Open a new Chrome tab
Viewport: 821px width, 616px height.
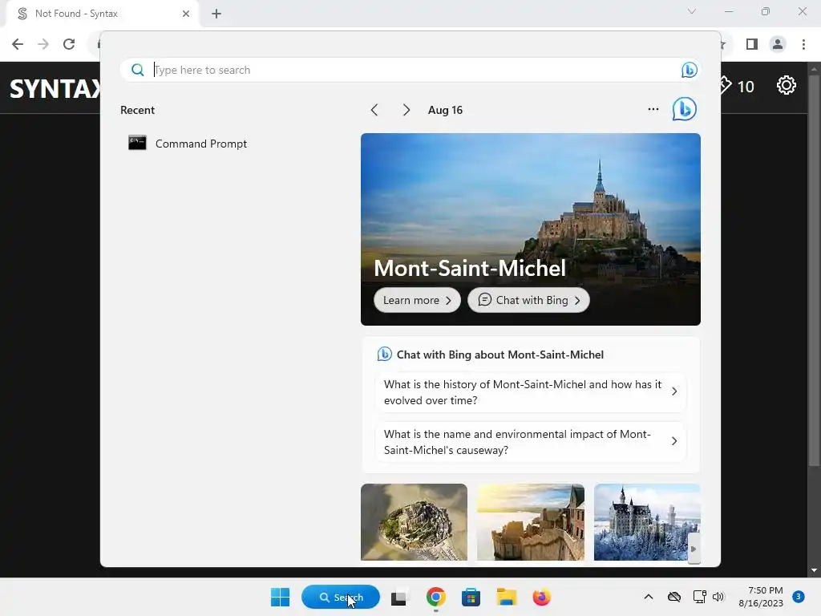[x=216, y=14]
